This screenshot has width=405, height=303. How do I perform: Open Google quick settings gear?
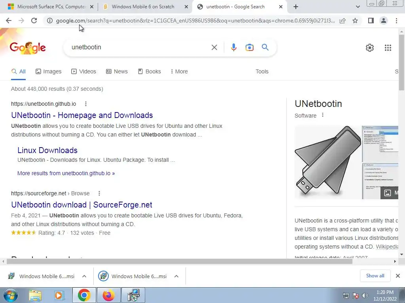(370, 48)
